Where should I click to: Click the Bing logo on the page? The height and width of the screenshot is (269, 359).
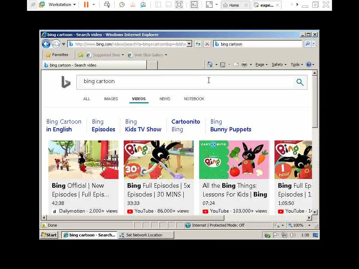pyautogui.click(x=66, y=82)
